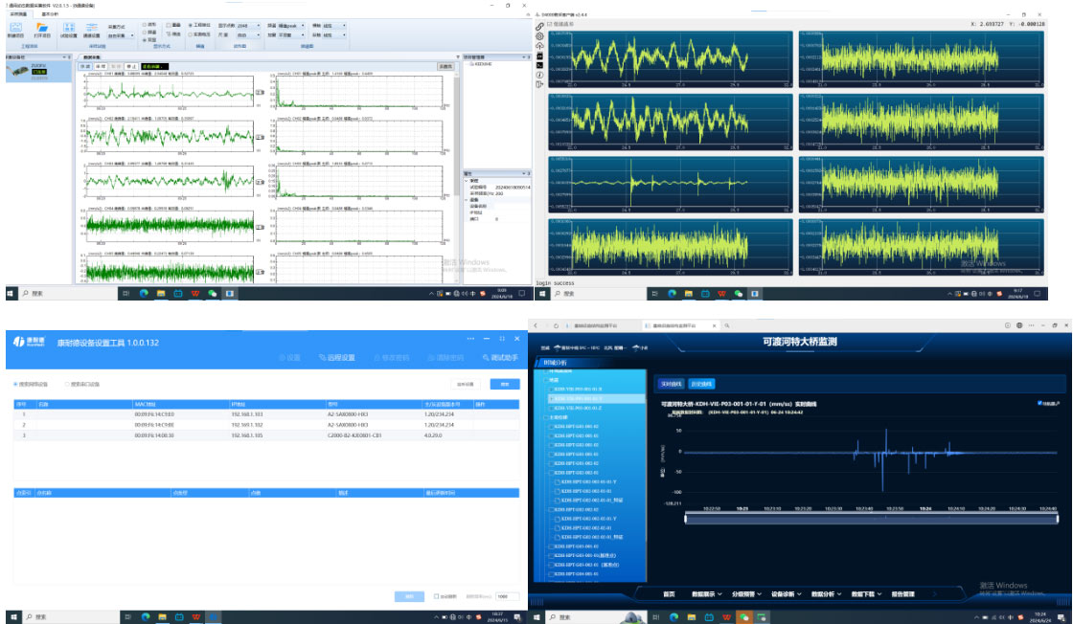This screenshot has width=1073, height=624.
Task: Click the blue 搜索 search button
Action: (x=499, y=385)
